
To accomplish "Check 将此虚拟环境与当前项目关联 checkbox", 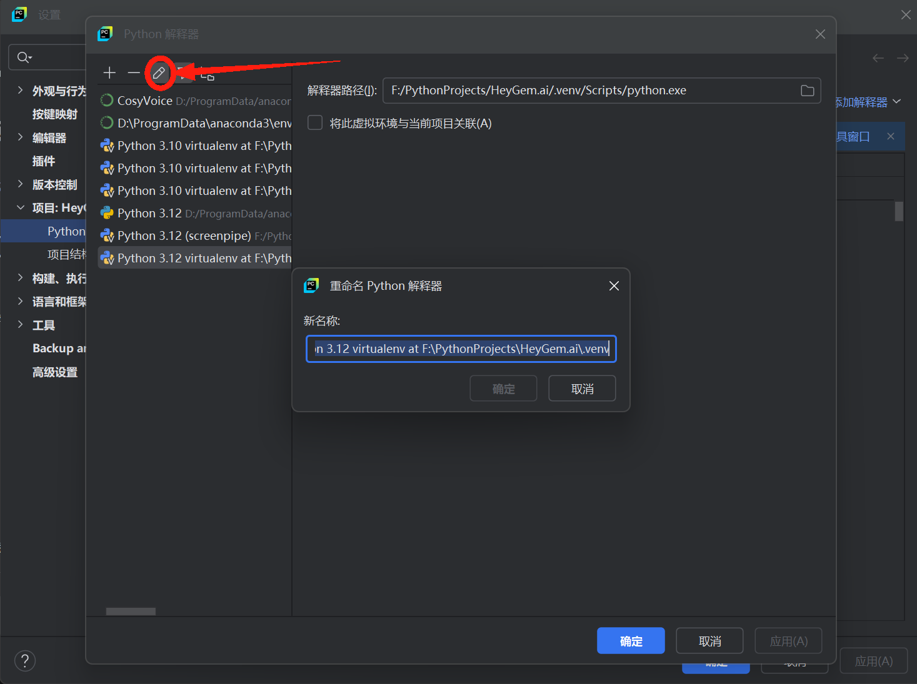I will point(315,122).
